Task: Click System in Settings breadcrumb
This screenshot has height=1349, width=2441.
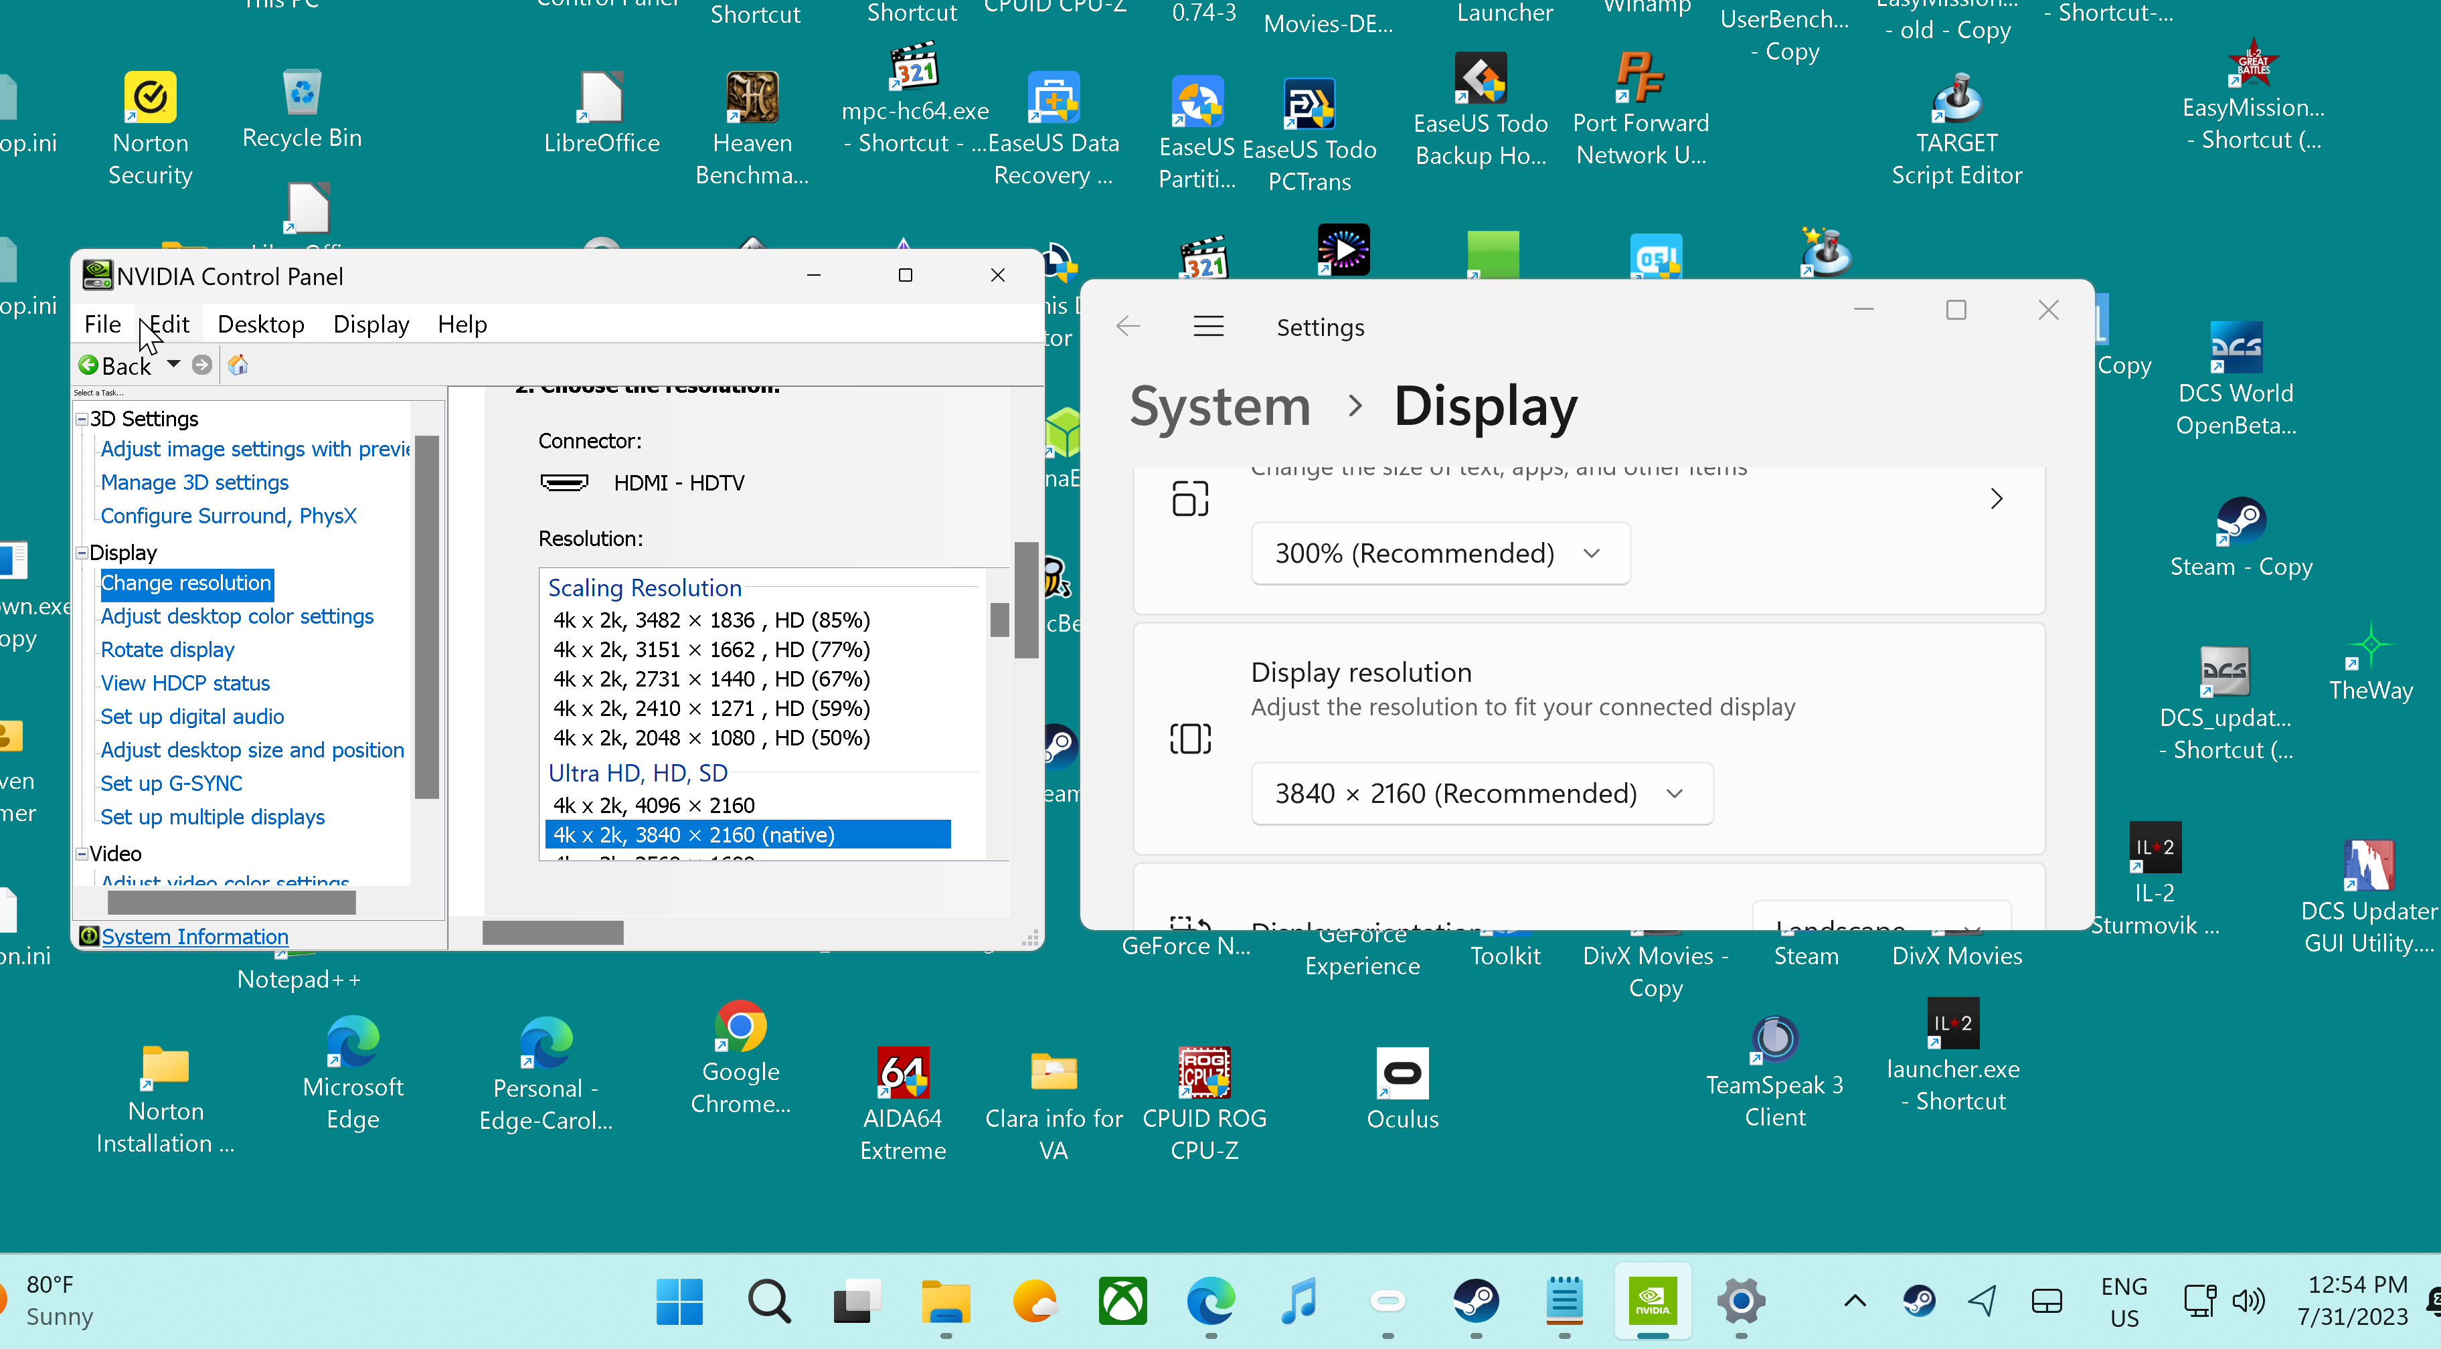Action: [1219, 406]
